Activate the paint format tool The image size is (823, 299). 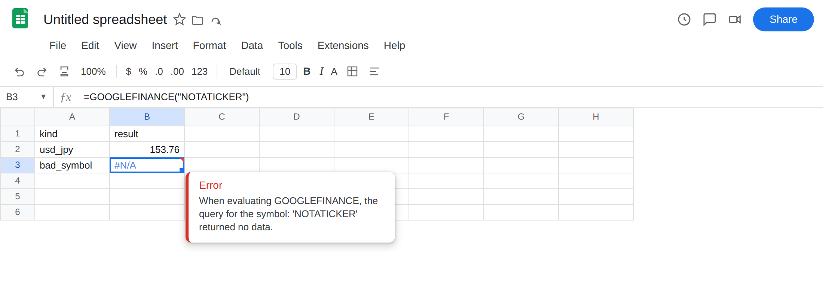[x=64, y=71]
